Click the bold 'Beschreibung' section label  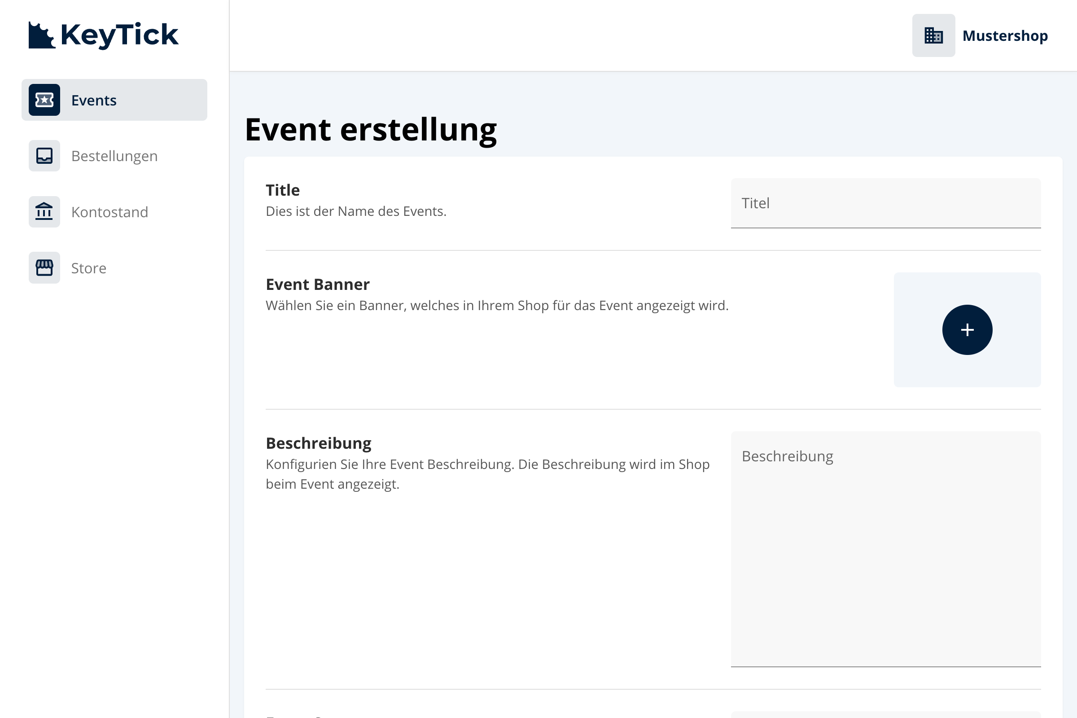point(318,443)
